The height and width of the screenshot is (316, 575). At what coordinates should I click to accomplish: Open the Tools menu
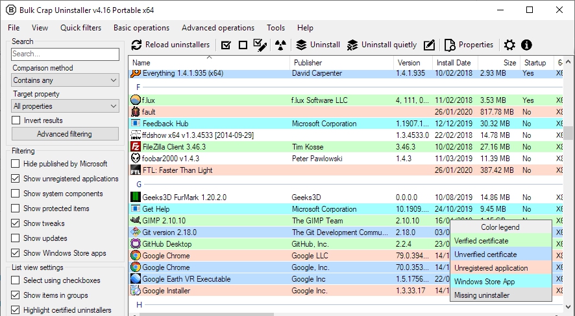(276, 28)
